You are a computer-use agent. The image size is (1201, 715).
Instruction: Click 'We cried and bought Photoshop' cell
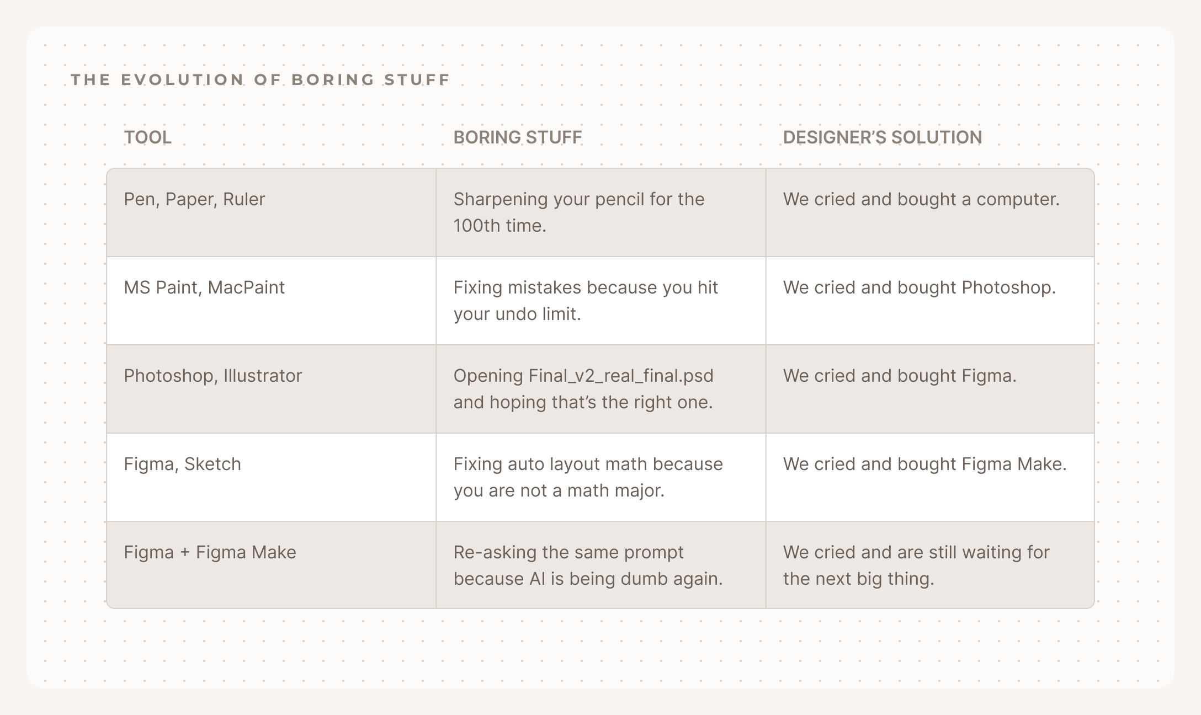919,287
